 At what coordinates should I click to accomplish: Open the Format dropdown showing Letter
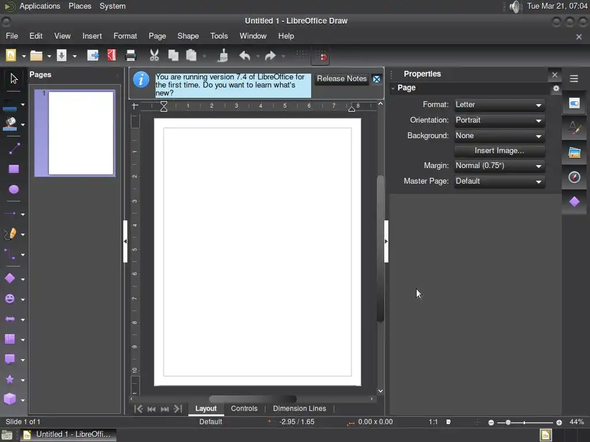pos(500,105)
